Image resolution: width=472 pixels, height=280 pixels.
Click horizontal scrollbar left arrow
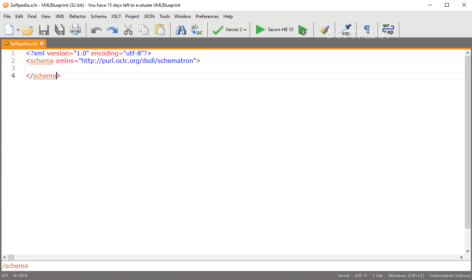pyautogui.click(x=4, y=258)
